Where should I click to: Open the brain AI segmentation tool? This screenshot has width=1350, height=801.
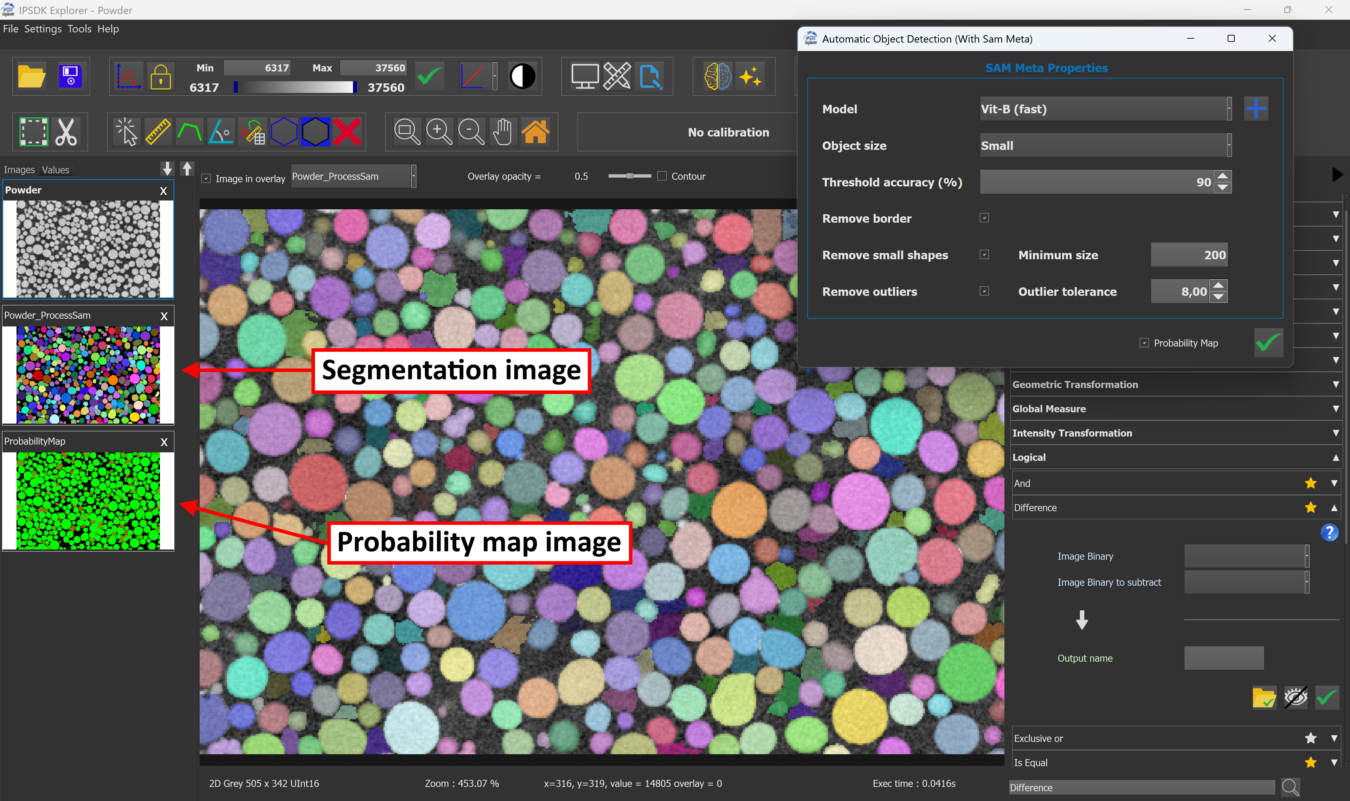(717, 76)
